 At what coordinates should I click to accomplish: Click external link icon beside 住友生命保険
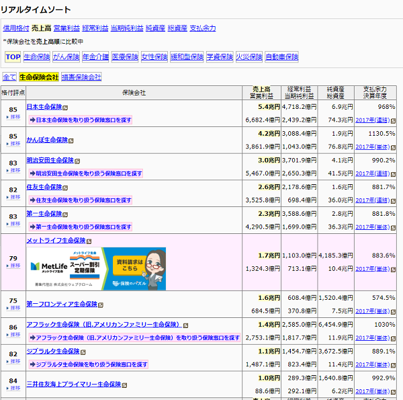tap(65, 188)
